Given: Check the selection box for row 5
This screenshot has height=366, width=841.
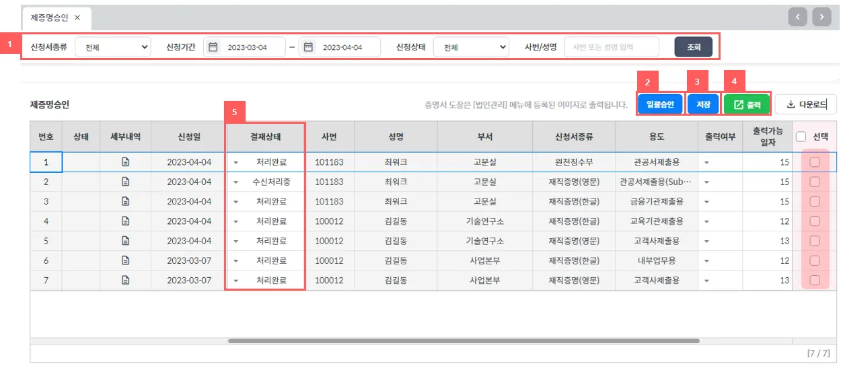Looking at the screenshot, I should 815,241.
